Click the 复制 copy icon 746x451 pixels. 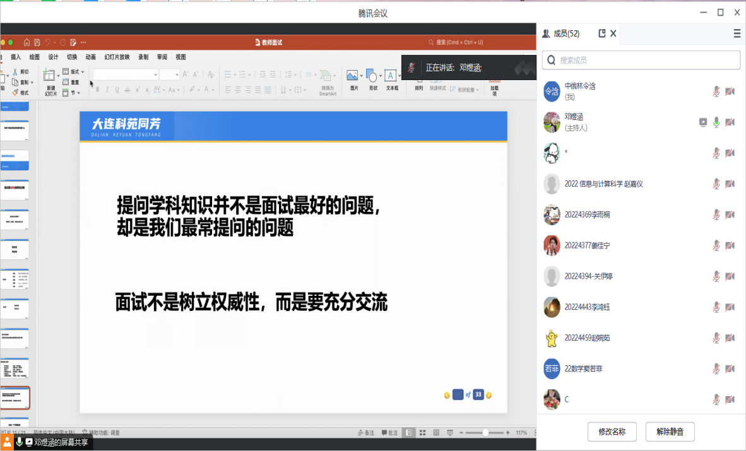[15, 82]
